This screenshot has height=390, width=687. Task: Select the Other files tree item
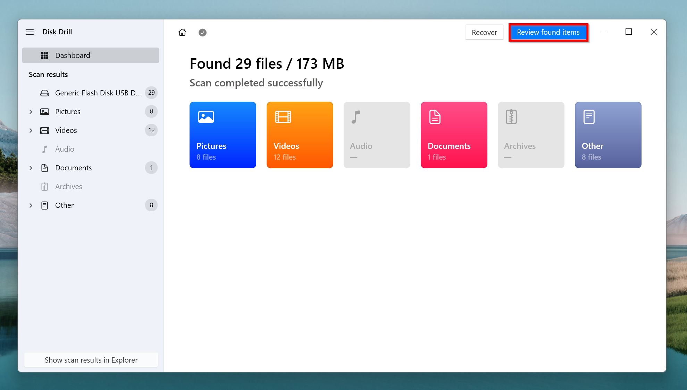click(x=64, y=205)
